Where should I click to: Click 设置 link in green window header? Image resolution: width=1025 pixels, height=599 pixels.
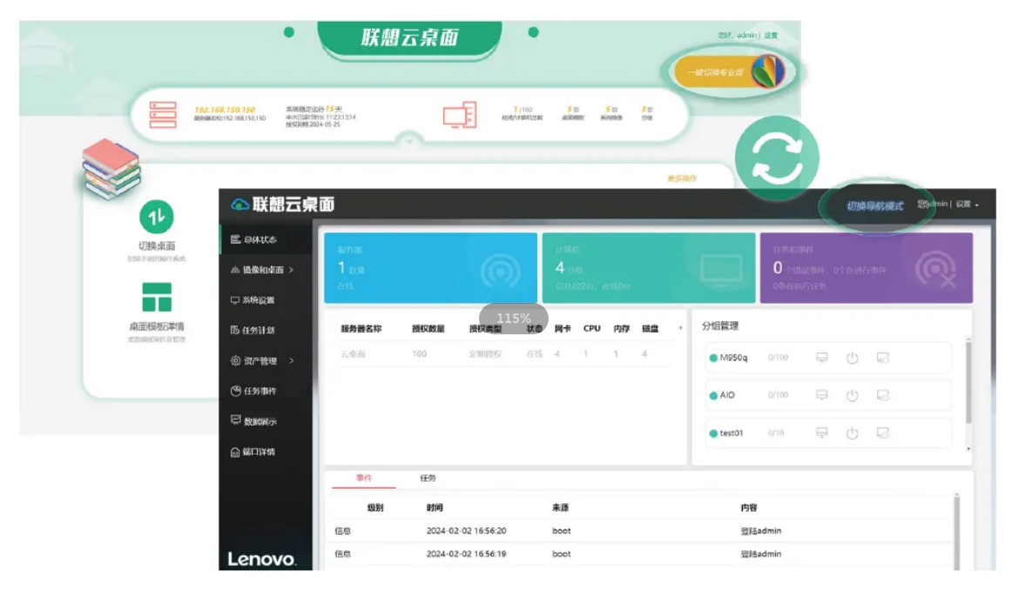[x=771, y=36]
